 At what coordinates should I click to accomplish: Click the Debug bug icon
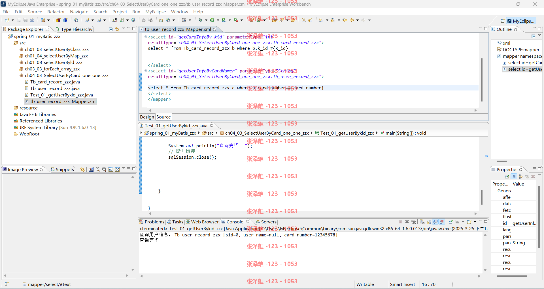pos(200,20)
